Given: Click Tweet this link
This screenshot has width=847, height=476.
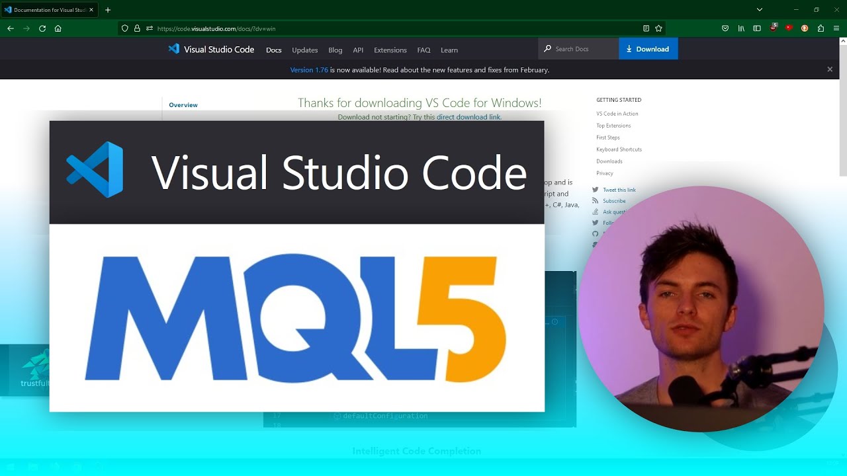Looking at the screenshot, I should [x=619, y=190].
